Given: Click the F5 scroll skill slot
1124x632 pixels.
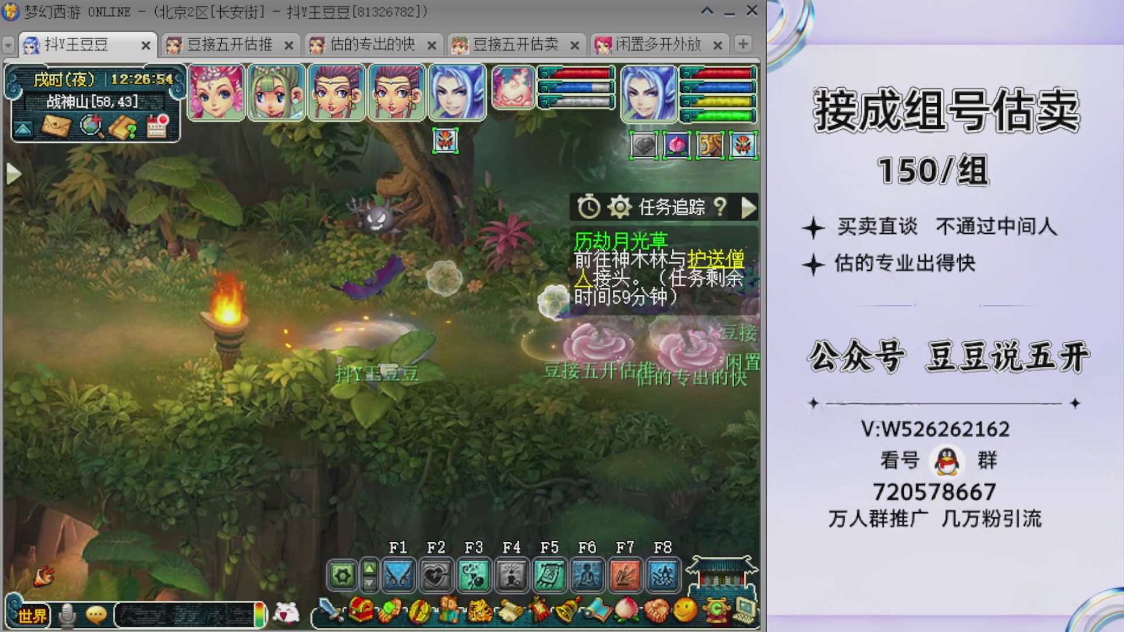Looking at the screenshot, I should click(x=550, y=576).
